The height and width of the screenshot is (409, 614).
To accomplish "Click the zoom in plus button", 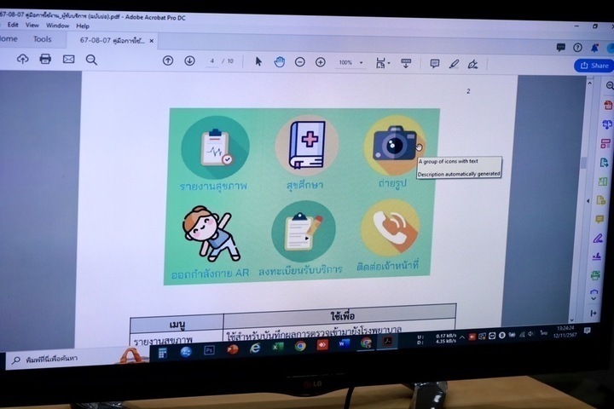I will pyautogui.click(x=321, y=61).
